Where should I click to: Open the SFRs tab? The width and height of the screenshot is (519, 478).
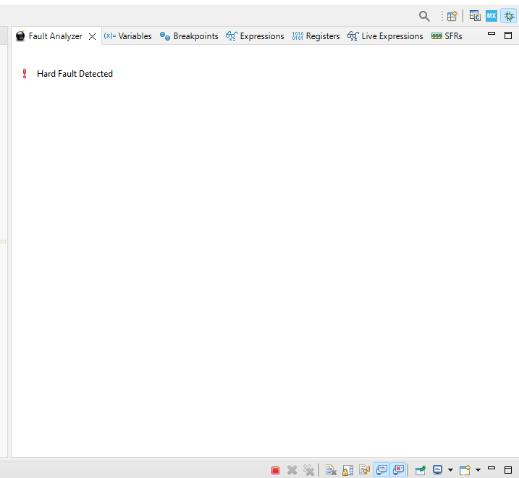[447, 35]
